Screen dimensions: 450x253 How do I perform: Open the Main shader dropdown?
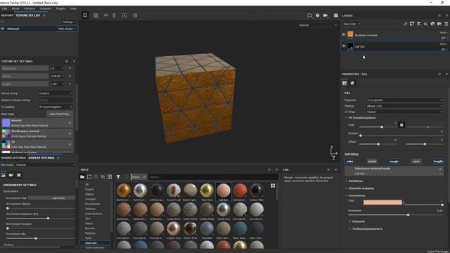point(67,29)
